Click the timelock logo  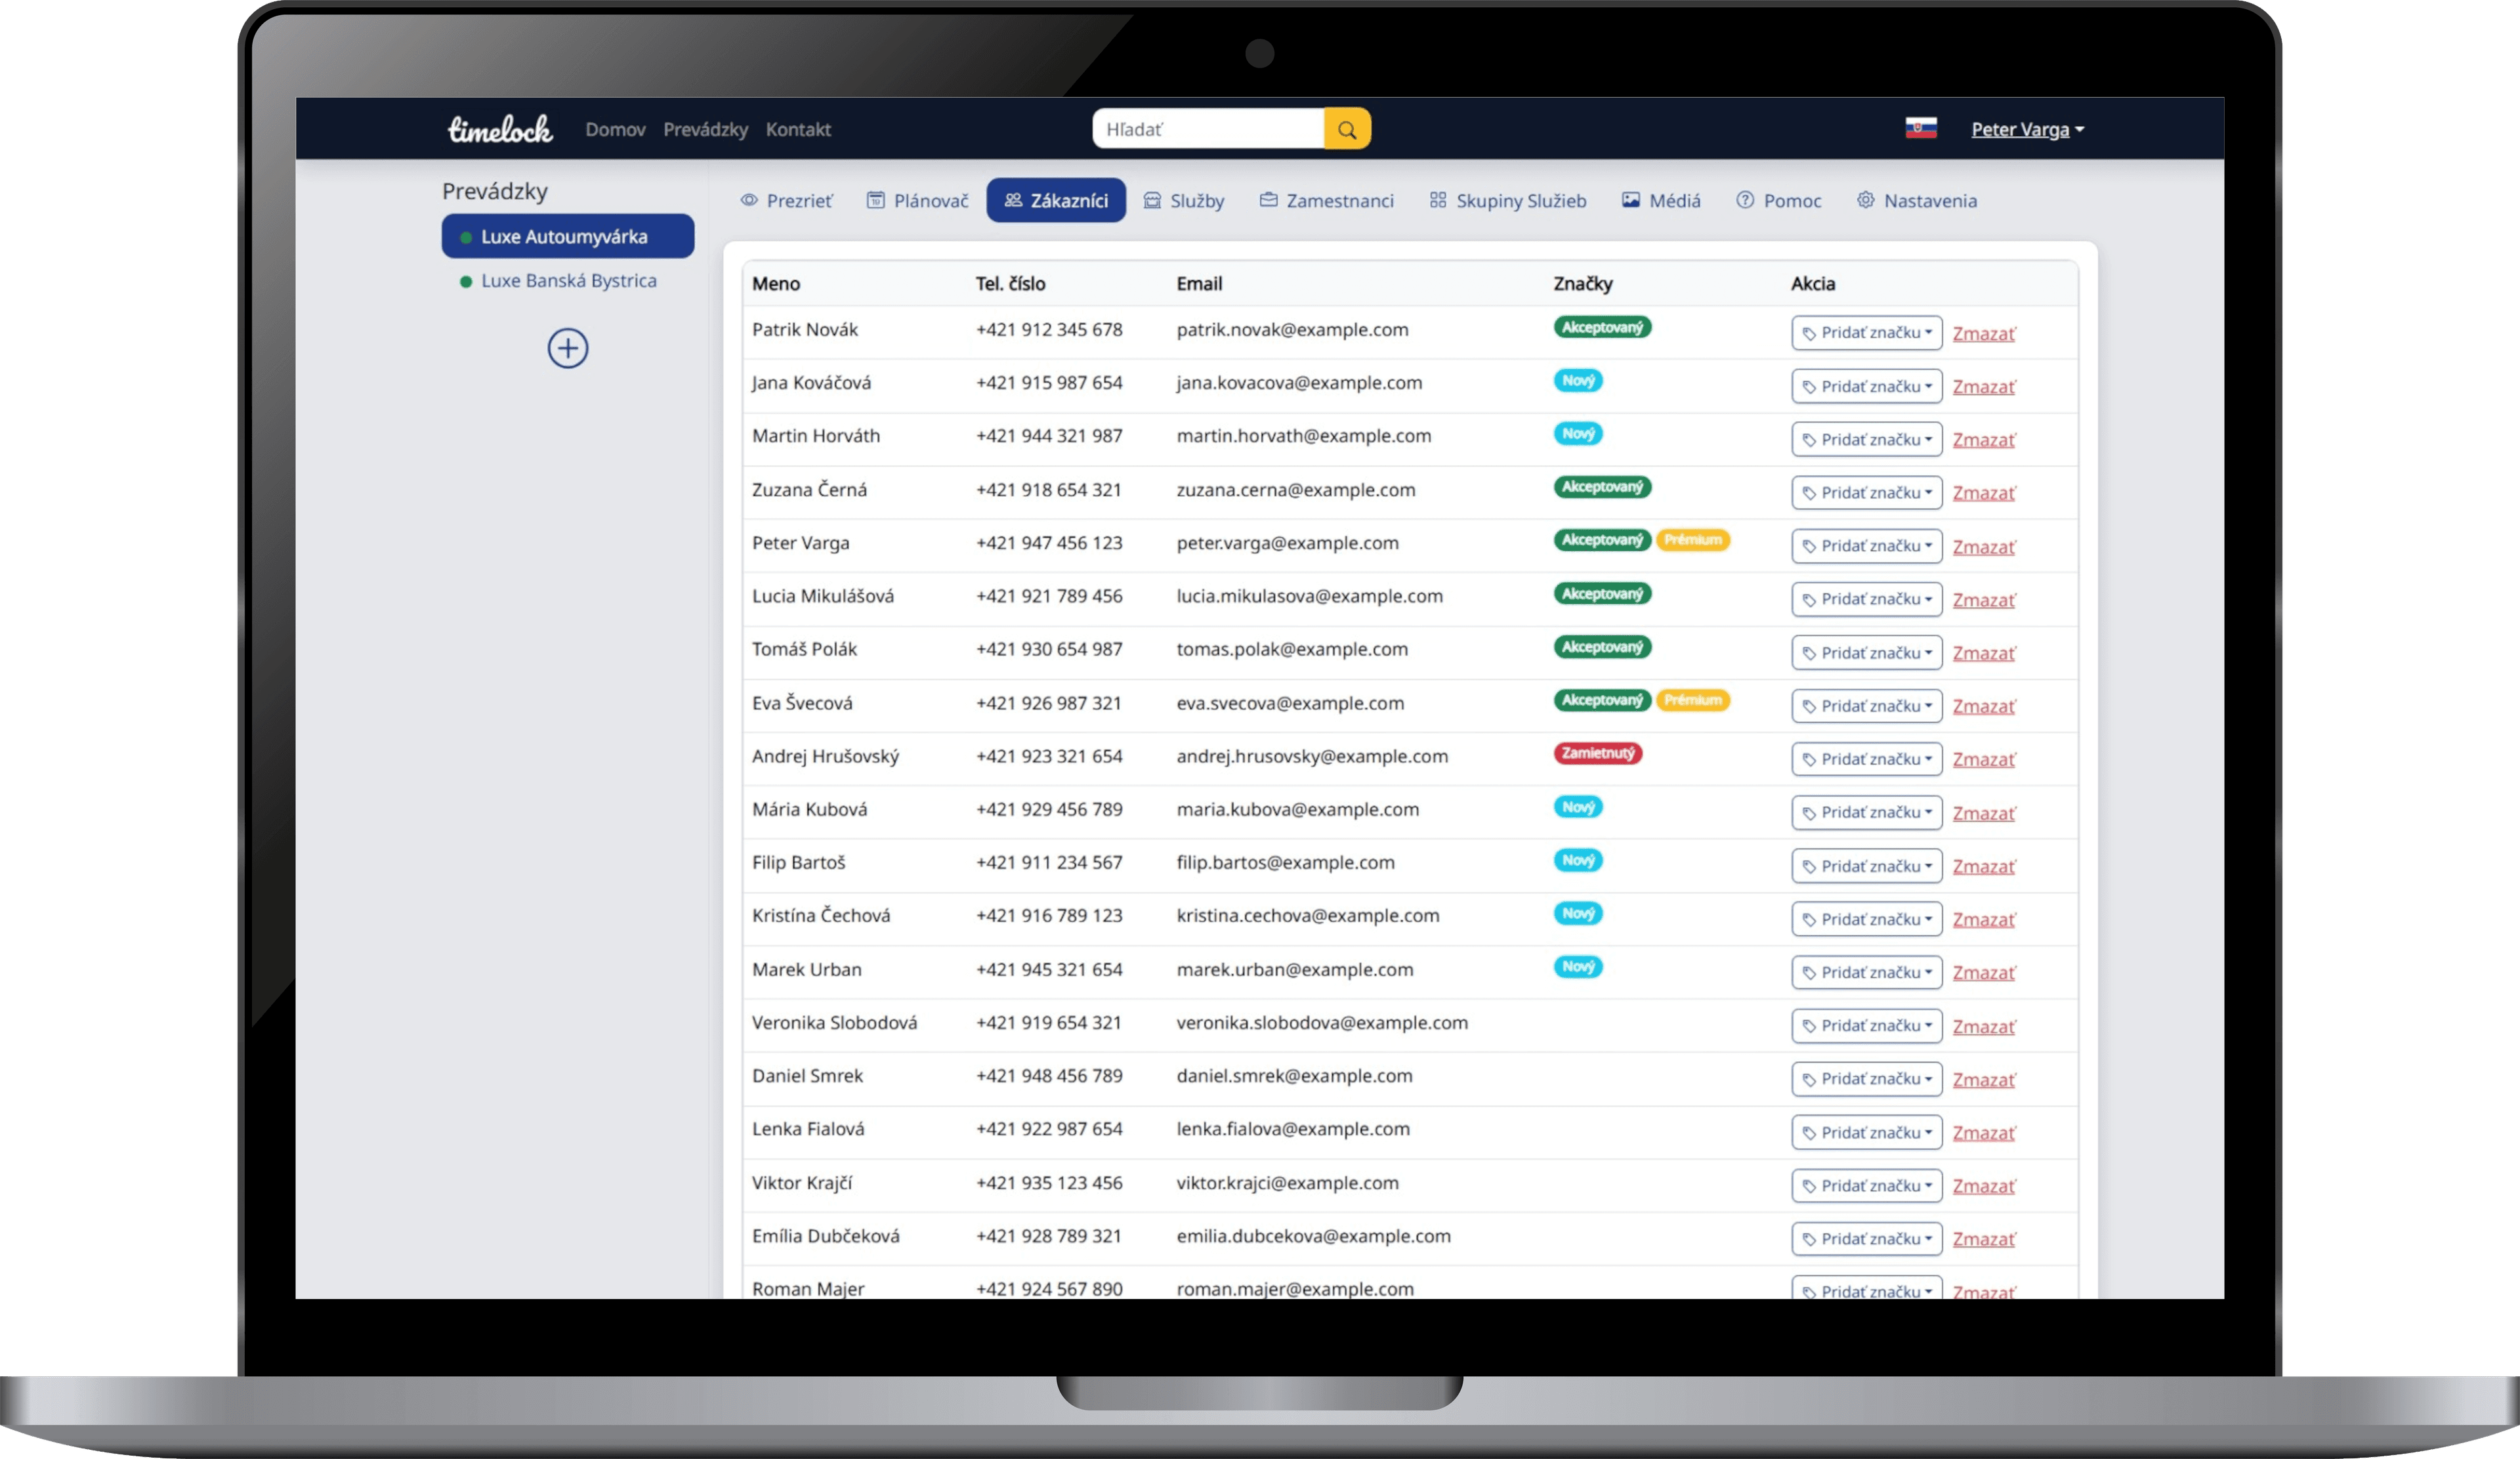click(499, 129)
